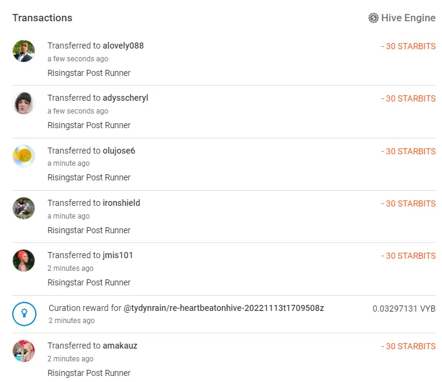
Task: Select the -30 STARBITS amount for amakauz
Action: (409, 346)
